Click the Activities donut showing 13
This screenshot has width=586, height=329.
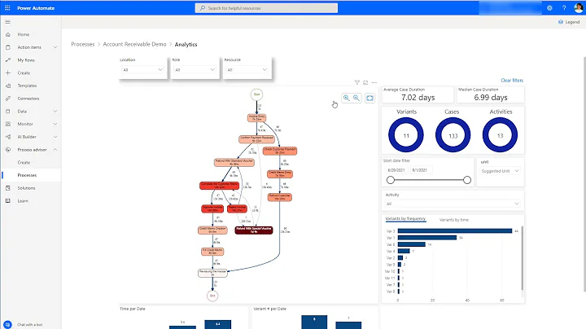click(x=500, y=135)
